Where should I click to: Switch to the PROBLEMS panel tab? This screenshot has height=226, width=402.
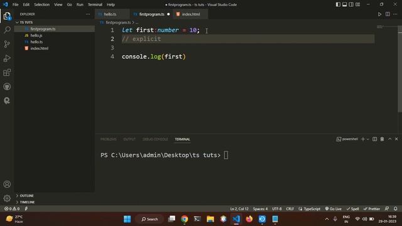click(x=109, y=139)
